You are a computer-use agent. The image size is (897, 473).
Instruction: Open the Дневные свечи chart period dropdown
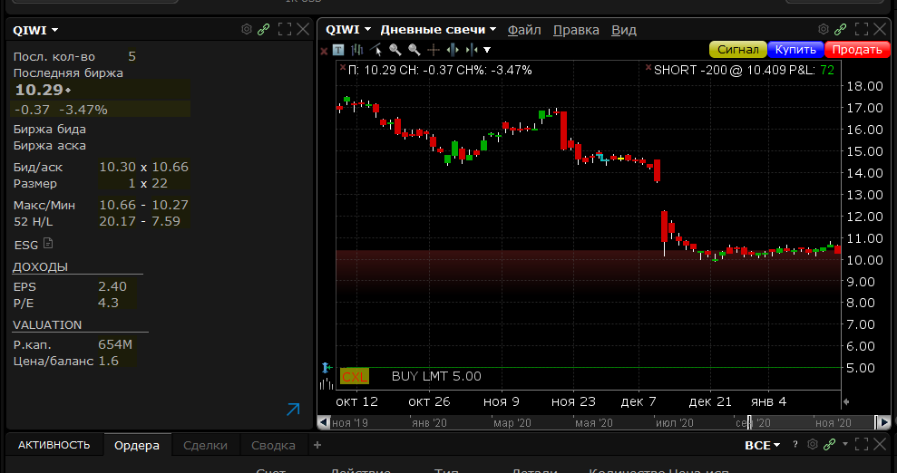[438, 29]
